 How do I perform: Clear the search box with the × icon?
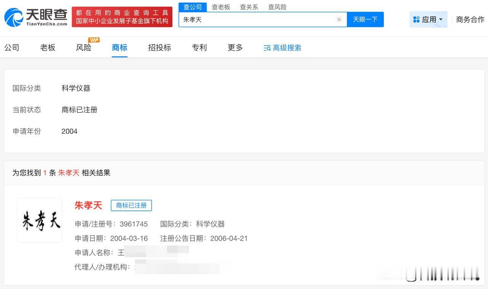point(339,19)
